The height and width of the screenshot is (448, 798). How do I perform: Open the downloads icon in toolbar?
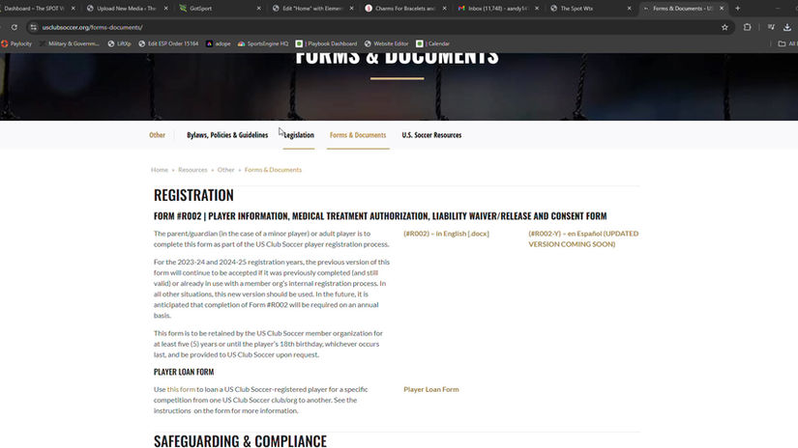(787, 27)
